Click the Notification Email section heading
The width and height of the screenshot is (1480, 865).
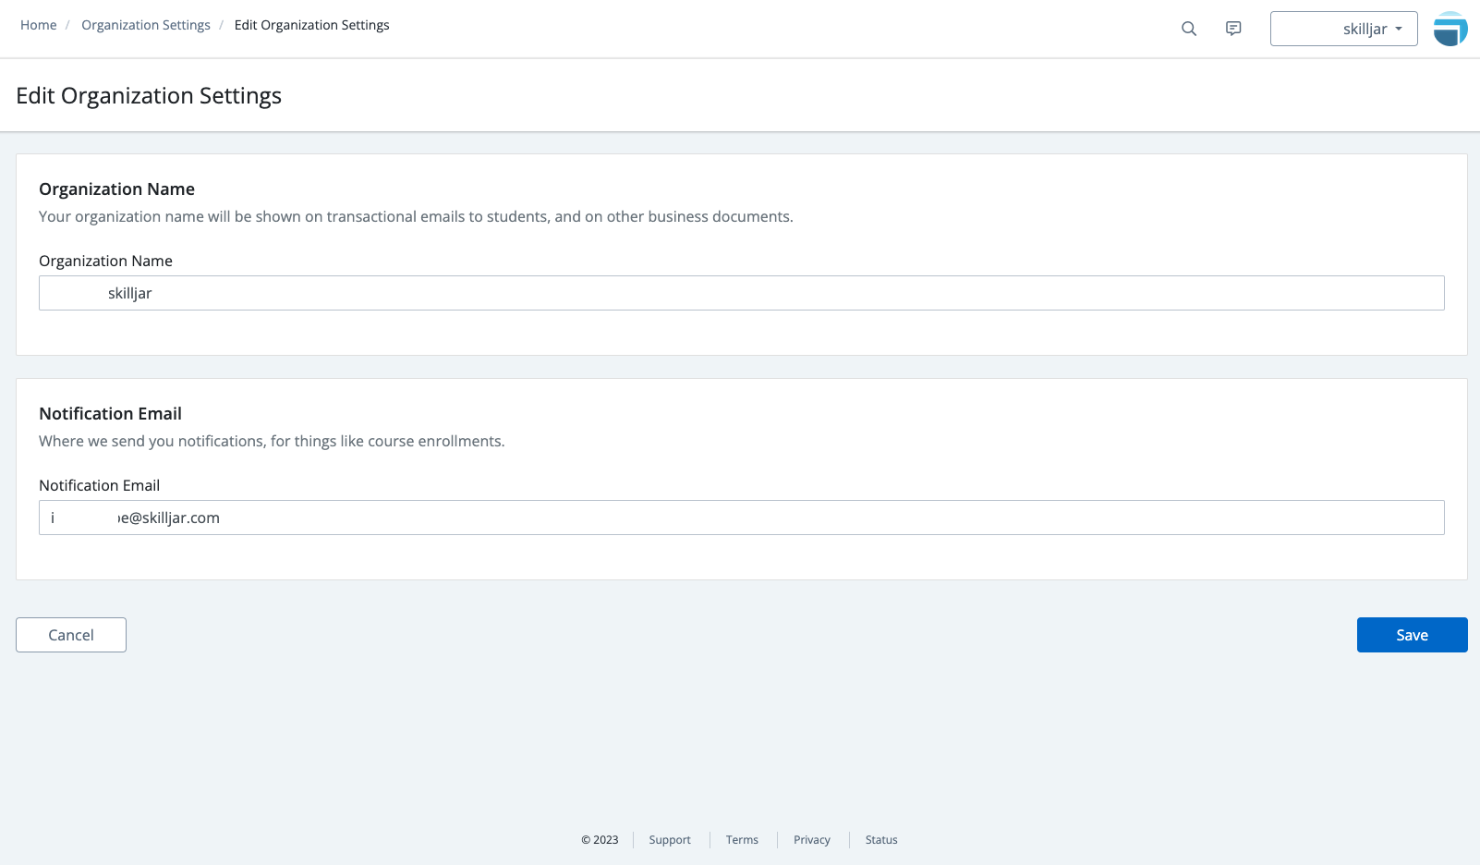point(110,413)
